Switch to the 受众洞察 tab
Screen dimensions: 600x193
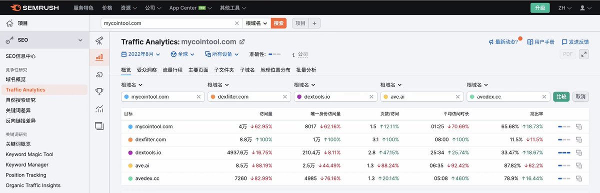click(146, 70)
